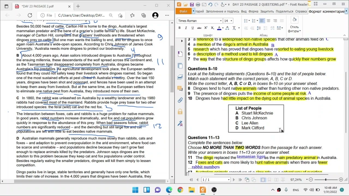349x196 pixels.
Task: Select the DAY 23 PASSAGE 2.pdf tab
Action: pos(43,6)
